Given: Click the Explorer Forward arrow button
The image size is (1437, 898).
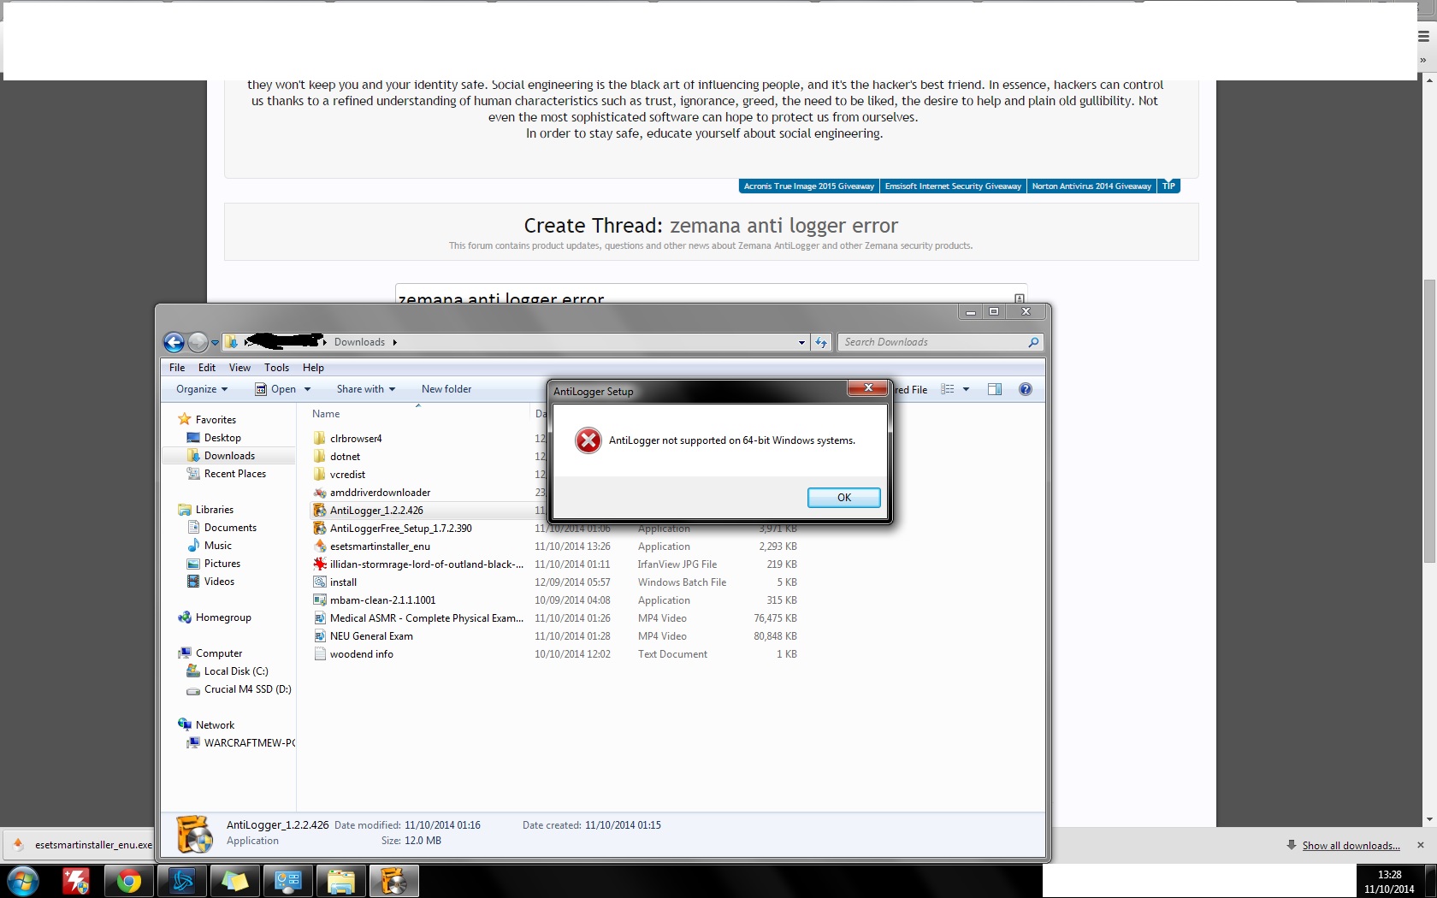Looking at the screenshot, I should point(198,342).
